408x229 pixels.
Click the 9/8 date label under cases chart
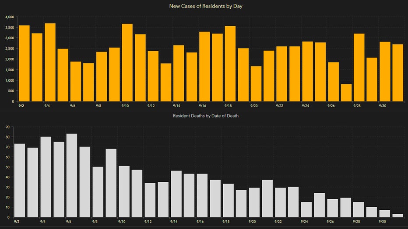[98, 106]
